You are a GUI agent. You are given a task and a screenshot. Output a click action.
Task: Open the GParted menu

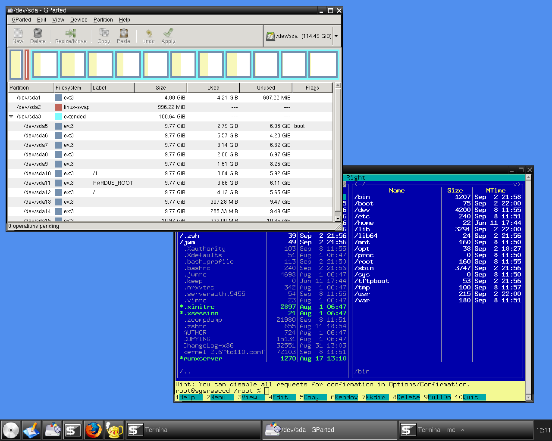click(21, 20)
